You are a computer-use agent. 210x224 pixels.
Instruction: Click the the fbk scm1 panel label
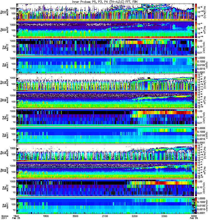point(5,206)
